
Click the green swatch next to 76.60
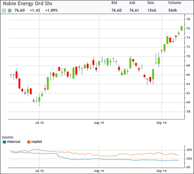point(10,11)
